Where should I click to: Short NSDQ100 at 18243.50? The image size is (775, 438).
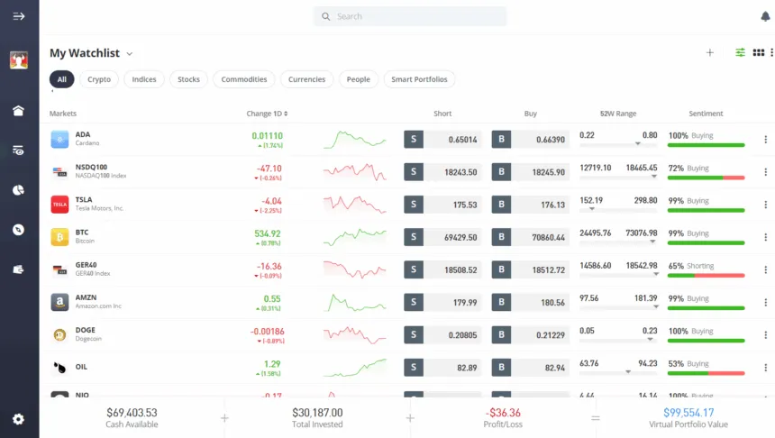coord(442,172)
